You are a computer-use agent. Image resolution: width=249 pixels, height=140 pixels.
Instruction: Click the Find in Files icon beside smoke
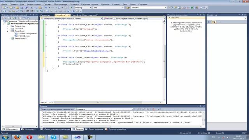[128, 7]
